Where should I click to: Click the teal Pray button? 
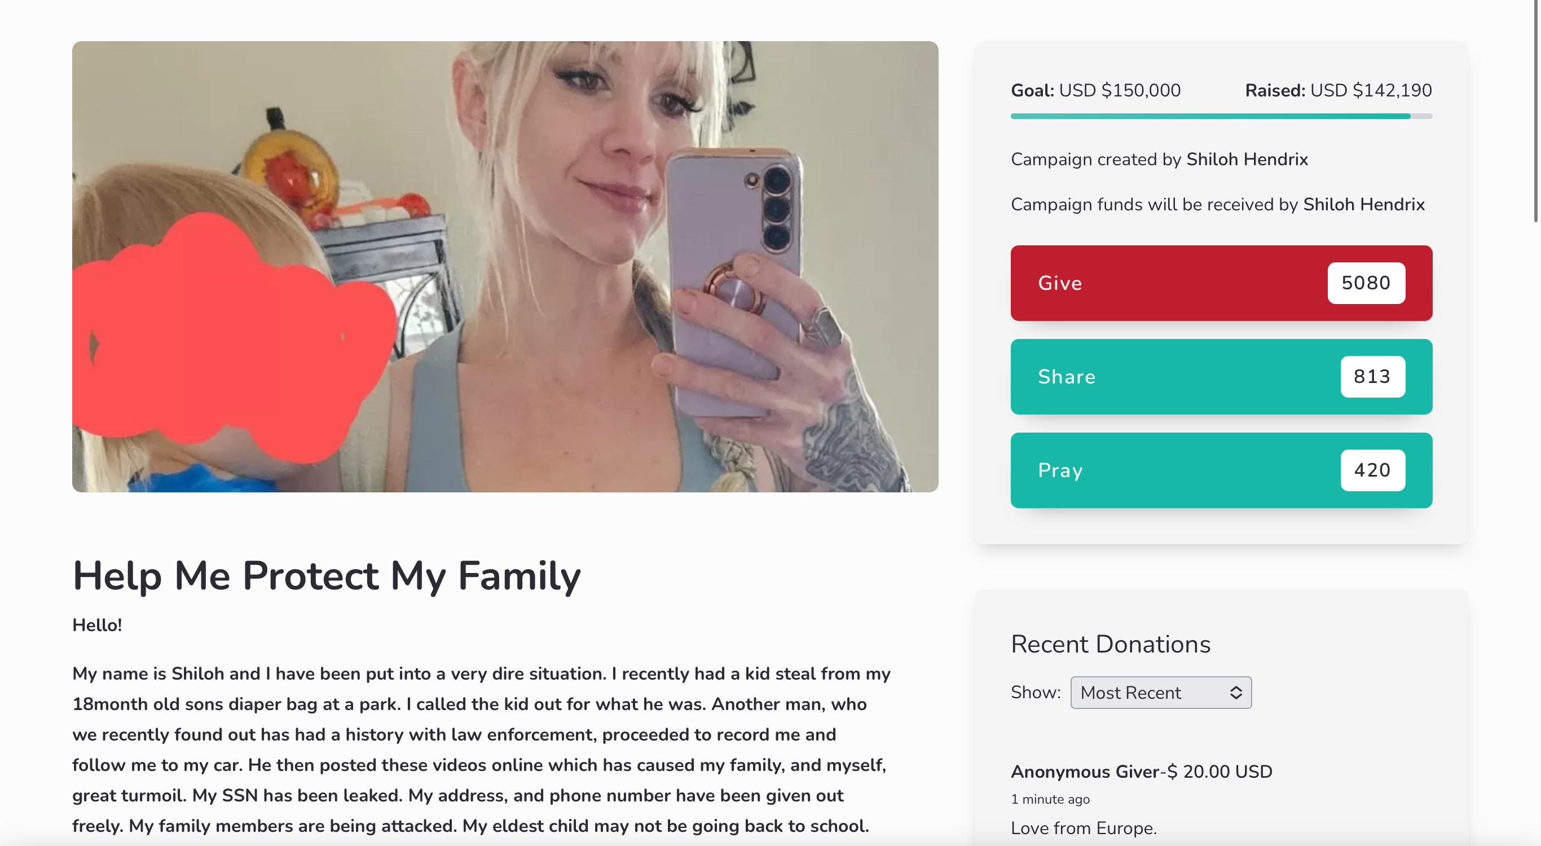pyautogui.click(x=1221, y=470)
